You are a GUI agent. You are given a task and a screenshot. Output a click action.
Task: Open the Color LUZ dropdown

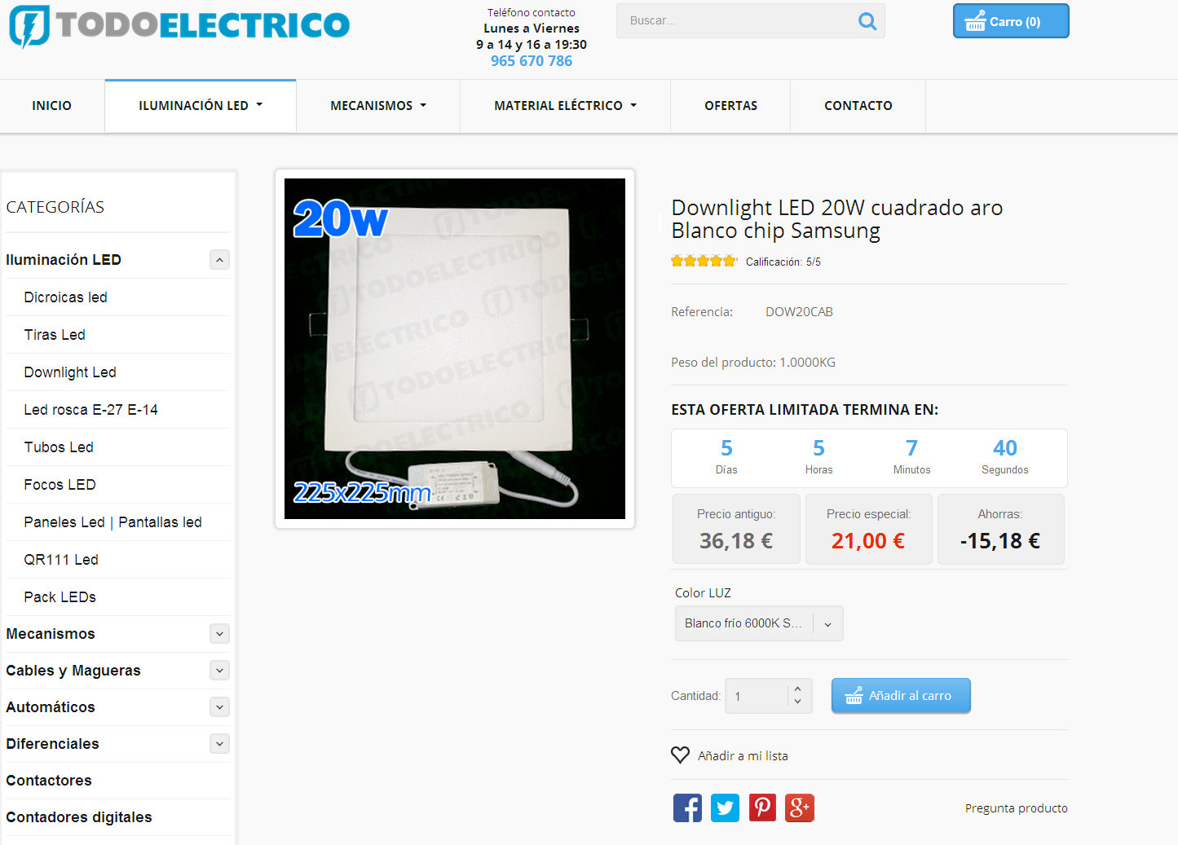point(759,623)
